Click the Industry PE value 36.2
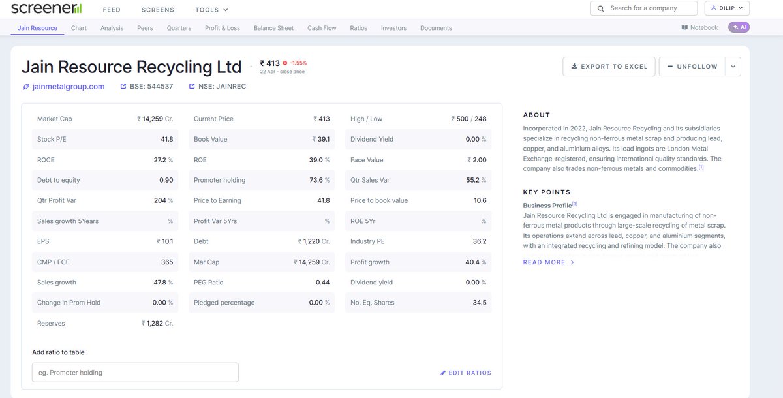 (x=480, y=241)
